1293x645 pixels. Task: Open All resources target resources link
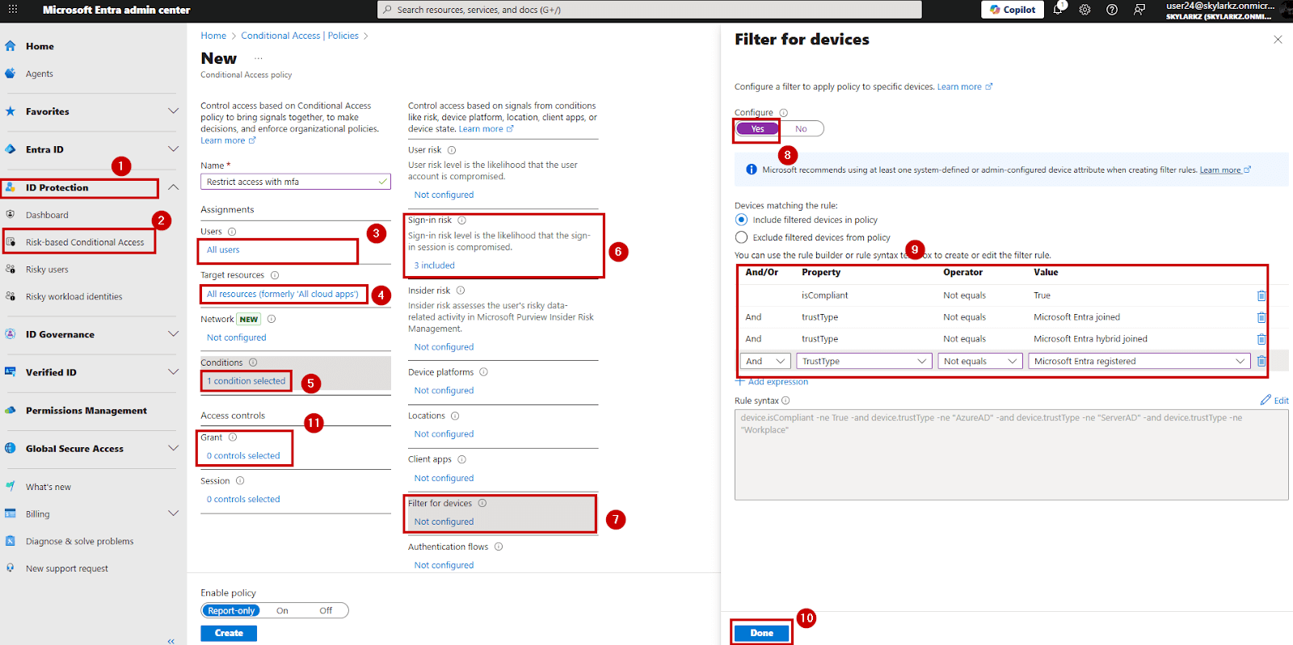(x=282, y=294)
